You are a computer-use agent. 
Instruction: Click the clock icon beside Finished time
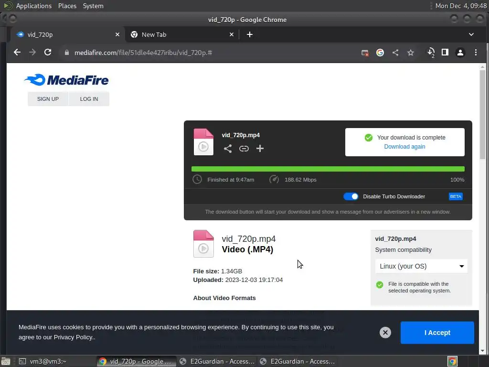pyautogui.click(x=197, y=180)
